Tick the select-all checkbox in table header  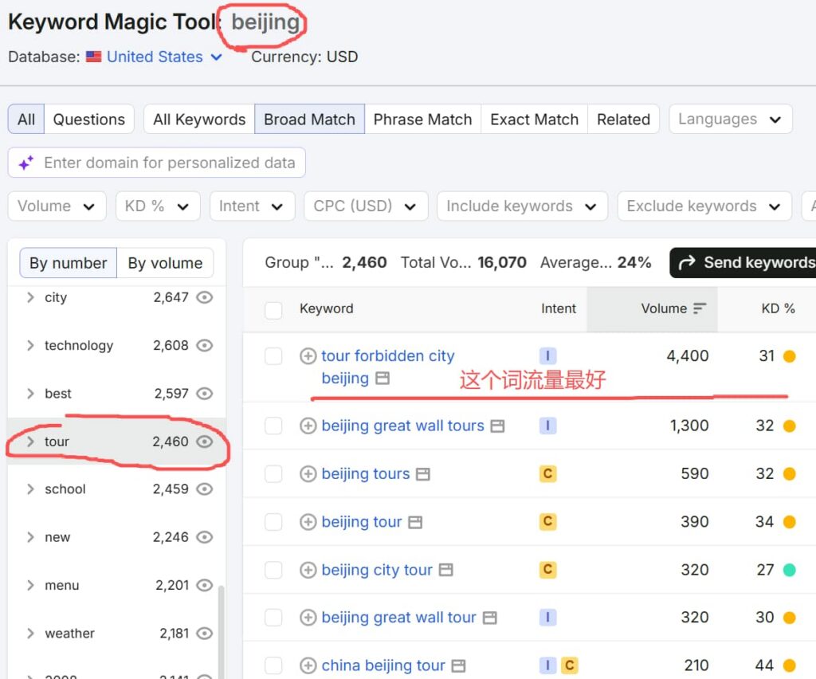click(x=274, y=310)
